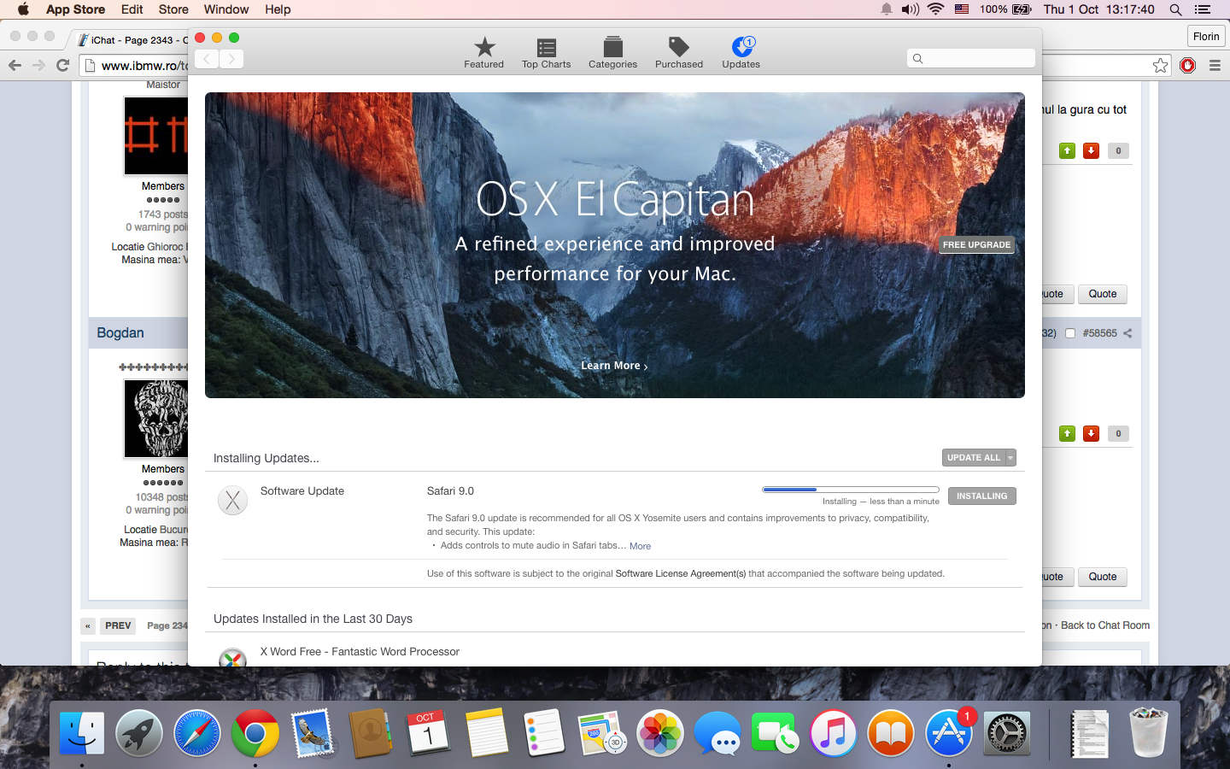Open the notification list icon in menu bar
1230x769 pixels.
(1203, 9)
